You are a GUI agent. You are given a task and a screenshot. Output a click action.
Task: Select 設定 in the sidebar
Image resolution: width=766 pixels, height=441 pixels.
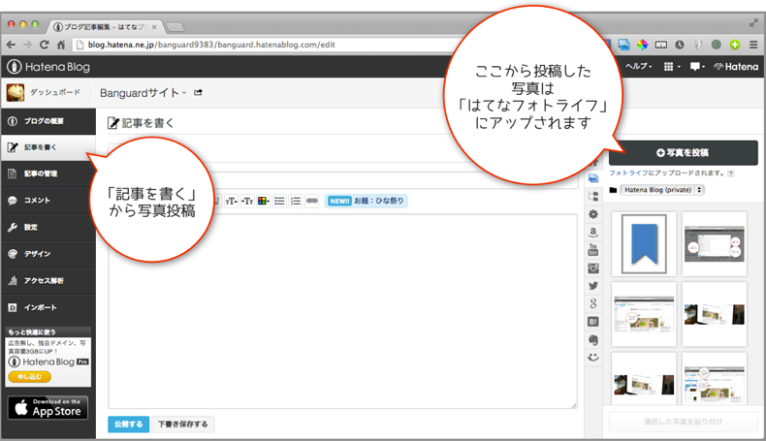[x=48, y=228]
